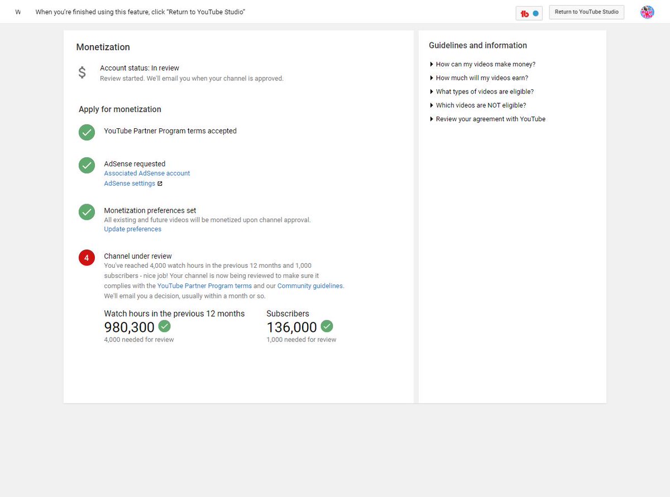Viewport: 670px width, 497px height.
Task: Click 'YouTube Partner Program terms accepted' text
Action: [170, 131]
